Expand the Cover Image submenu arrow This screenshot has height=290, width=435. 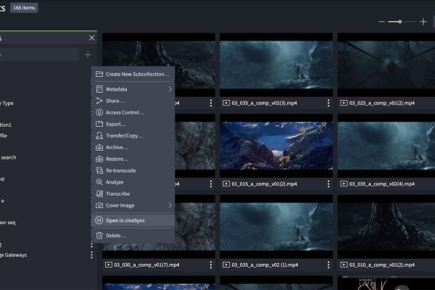point(170,205)
